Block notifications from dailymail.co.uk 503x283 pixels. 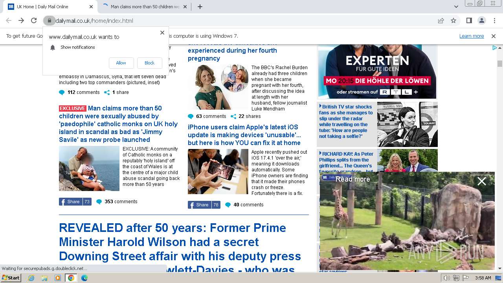pyautogui.click(x=149, y=63)
